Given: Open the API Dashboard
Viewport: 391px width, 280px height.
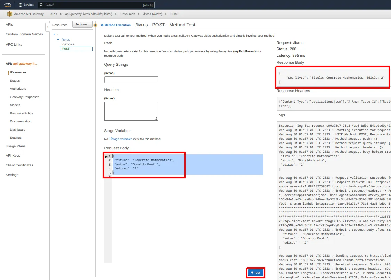Looking at the screenshot, I should (x=18, y=130).
